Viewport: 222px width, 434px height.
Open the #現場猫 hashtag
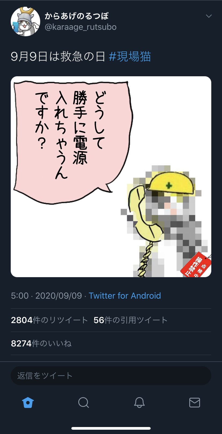[130, 57]
